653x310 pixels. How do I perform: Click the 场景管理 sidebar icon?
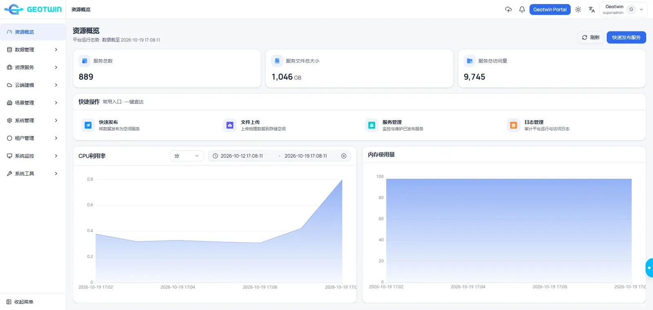point(9,103)
